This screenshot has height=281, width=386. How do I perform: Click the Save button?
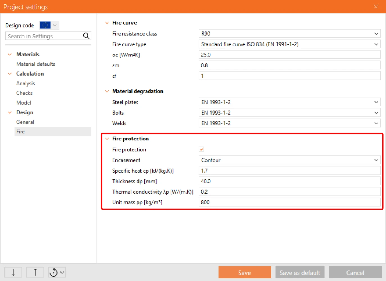point(245,272)
